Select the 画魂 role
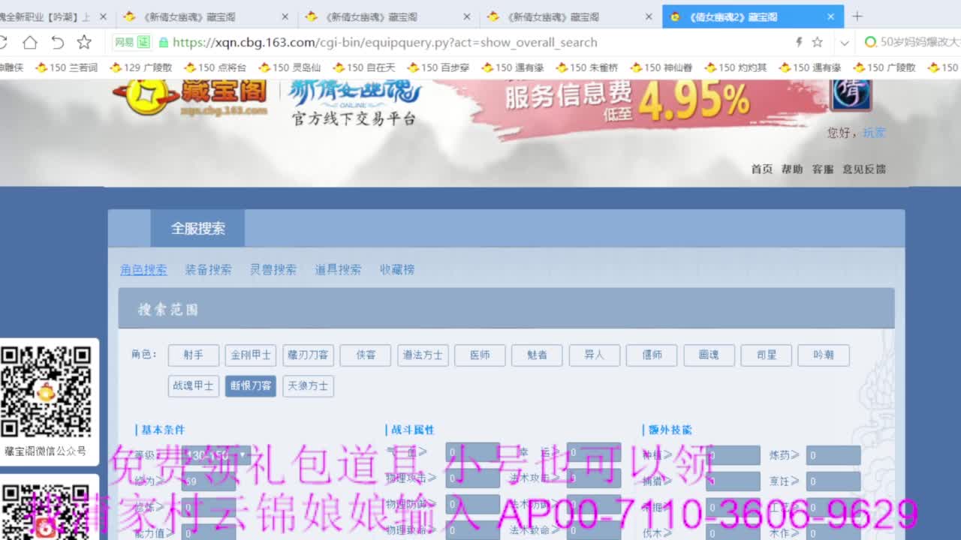 point(709,355)
